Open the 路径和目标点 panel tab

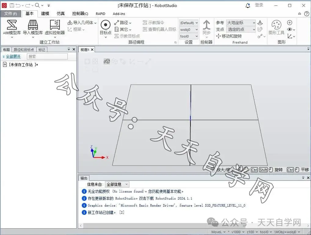pos(24,49)
